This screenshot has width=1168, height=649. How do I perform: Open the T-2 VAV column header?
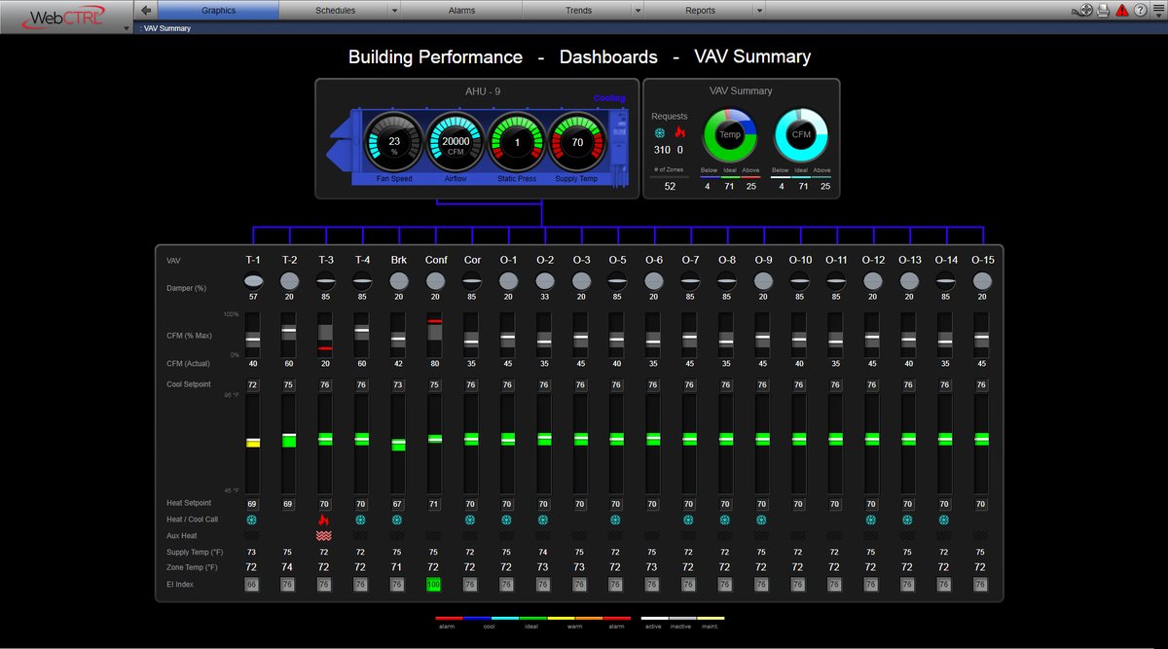(289, 260)
